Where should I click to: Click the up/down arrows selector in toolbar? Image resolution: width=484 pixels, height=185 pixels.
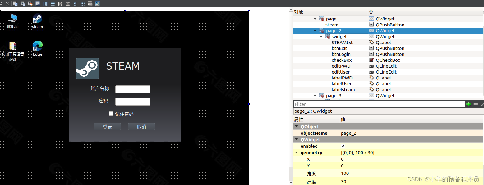1,4
